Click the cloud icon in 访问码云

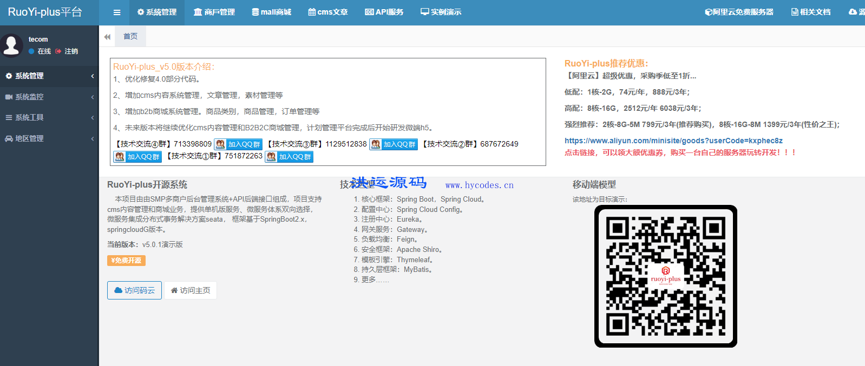(119, 290)
